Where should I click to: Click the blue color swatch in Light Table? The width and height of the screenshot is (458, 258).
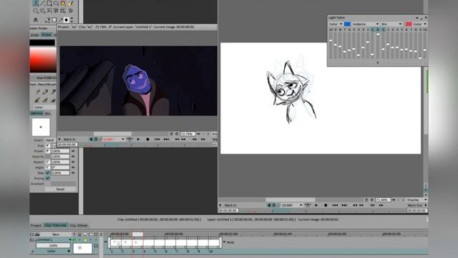point(347,24)
